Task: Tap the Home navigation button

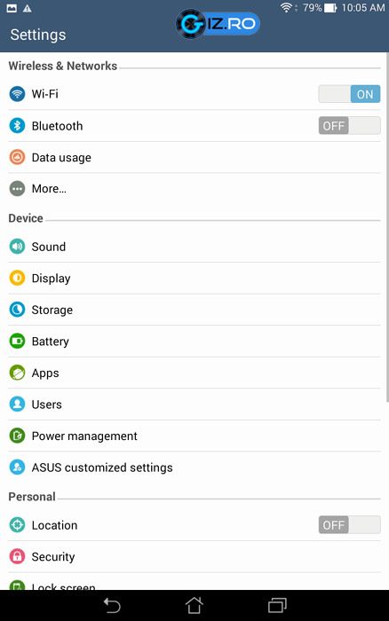Action: 194,605
